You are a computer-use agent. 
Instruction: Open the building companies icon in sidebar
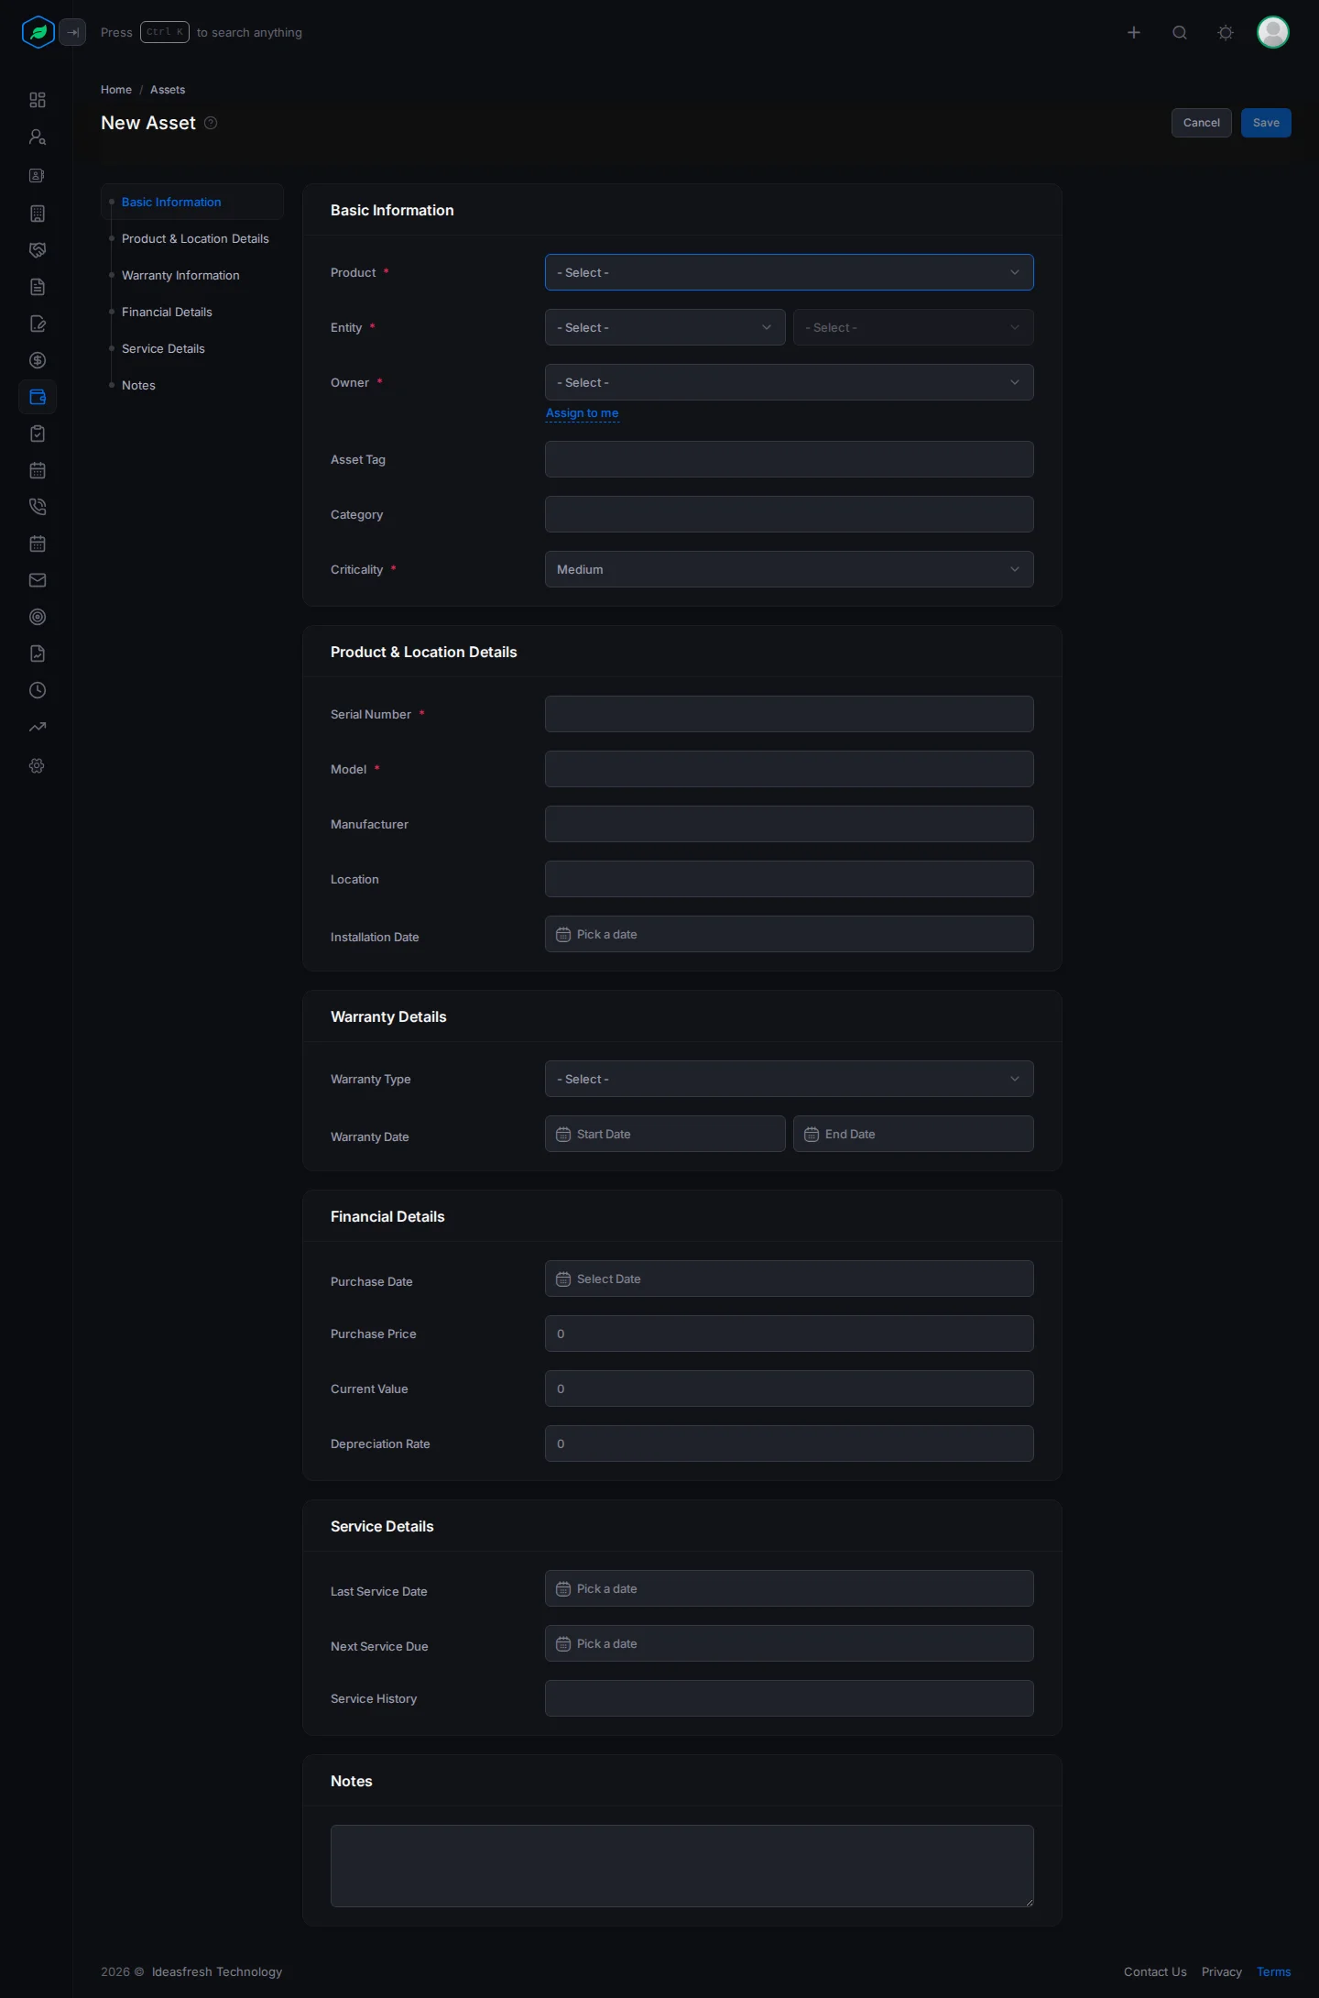pyautogui.click(x=38, y=214)
